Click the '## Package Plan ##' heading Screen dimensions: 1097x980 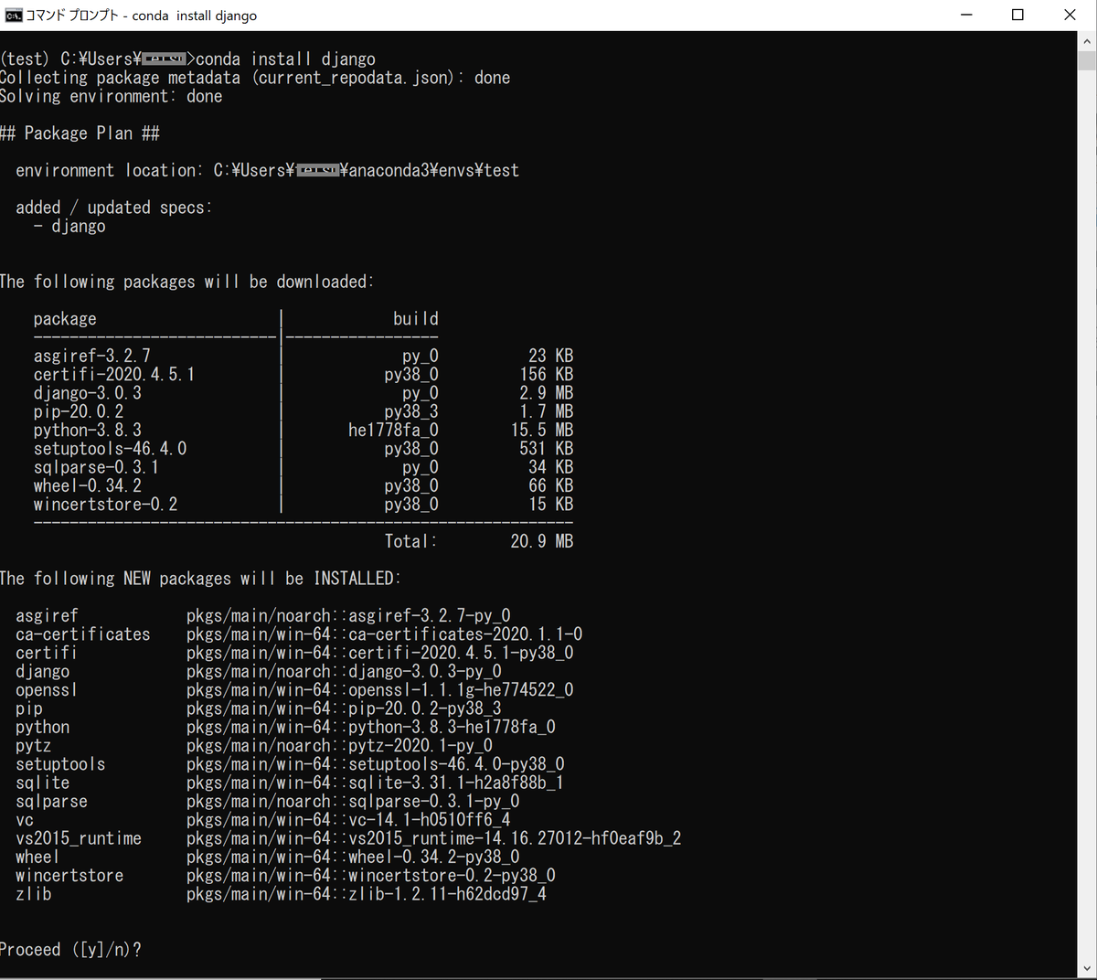(80, 133)
